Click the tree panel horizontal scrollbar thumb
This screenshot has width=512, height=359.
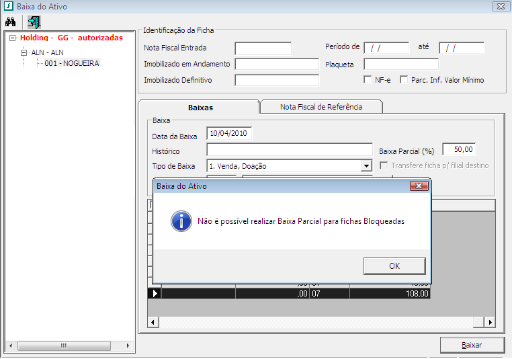coord(64,346)
